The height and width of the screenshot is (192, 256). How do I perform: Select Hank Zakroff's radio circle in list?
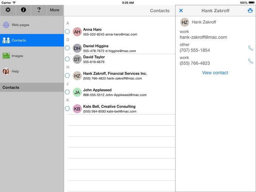coord(67,76)
